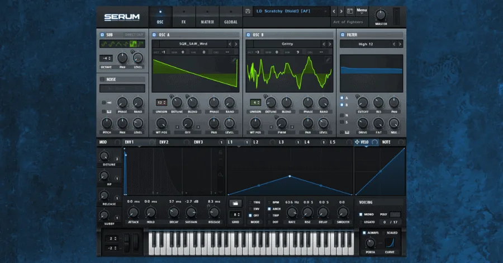
Task: Select the next OSC A warp mode arrow
Action: pos(198,127)
